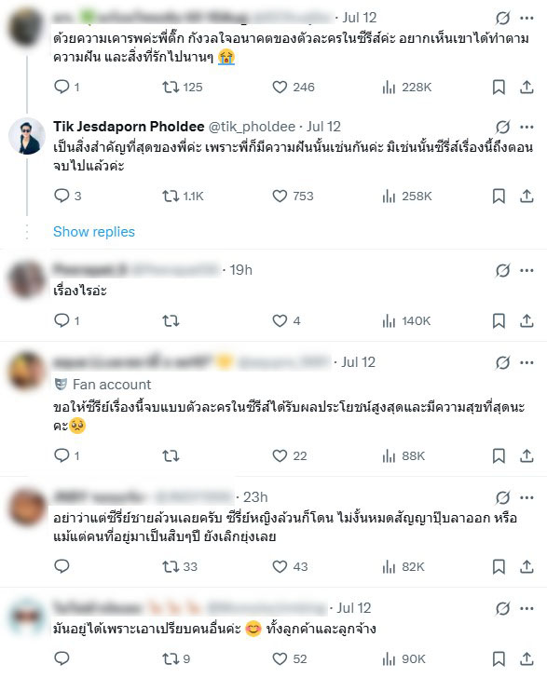The image size is (547, 678).
Task: Expand the Show replies link
Action: [94, 232]
